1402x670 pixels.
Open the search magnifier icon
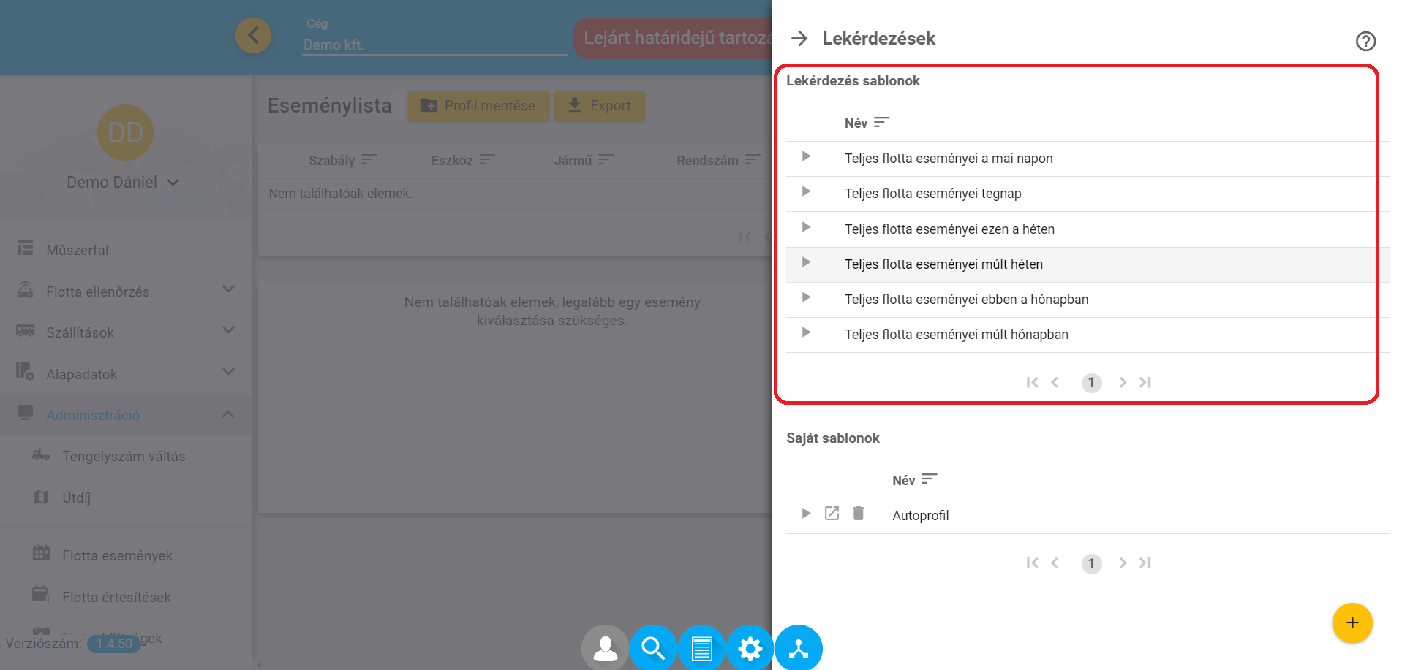click(x=652, y=648)
